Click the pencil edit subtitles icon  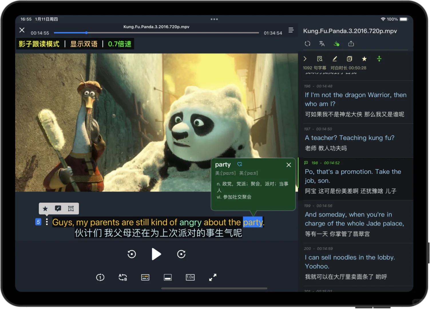[334, 59]
